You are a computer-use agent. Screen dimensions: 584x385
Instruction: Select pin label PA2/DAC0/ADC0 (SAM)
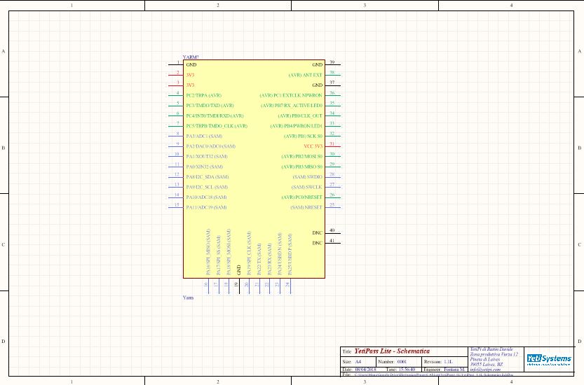pos(211,146)
